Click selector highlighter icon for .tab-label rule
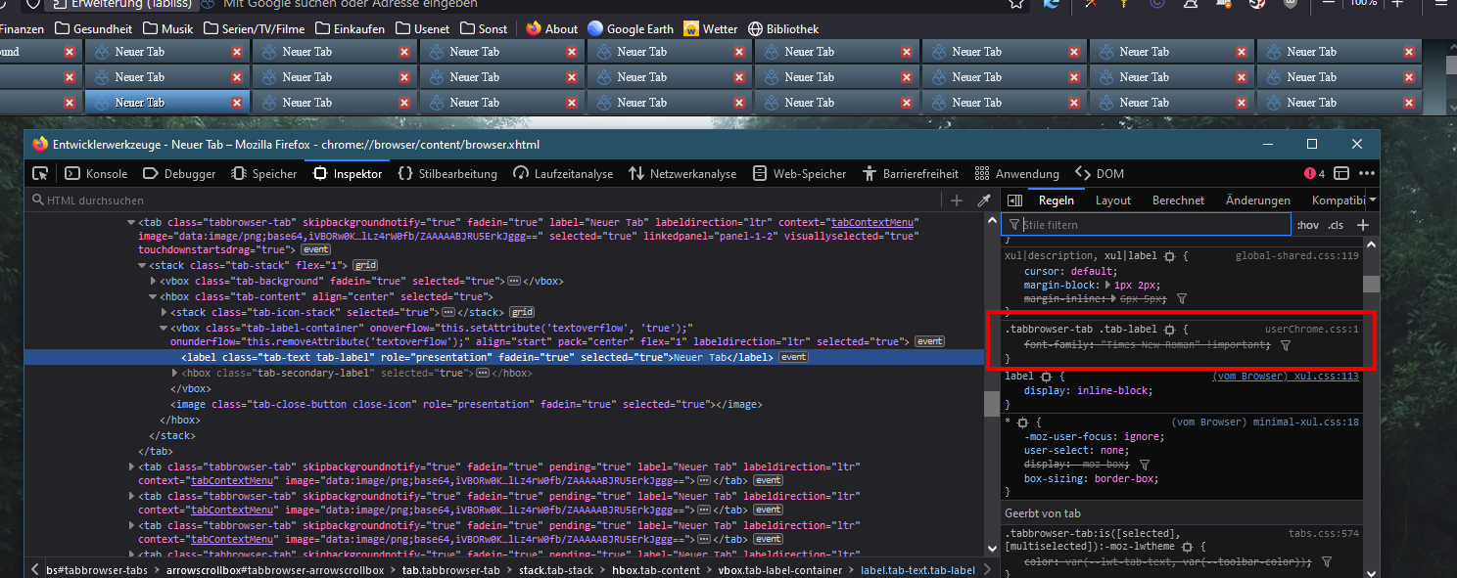Screen dimensions: 1457x578 (x=1169, y=330)
